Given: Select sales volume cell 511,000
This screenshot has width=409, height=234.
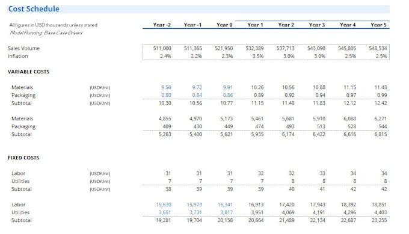Looking at the screenshot, I should tap(162, 48).
